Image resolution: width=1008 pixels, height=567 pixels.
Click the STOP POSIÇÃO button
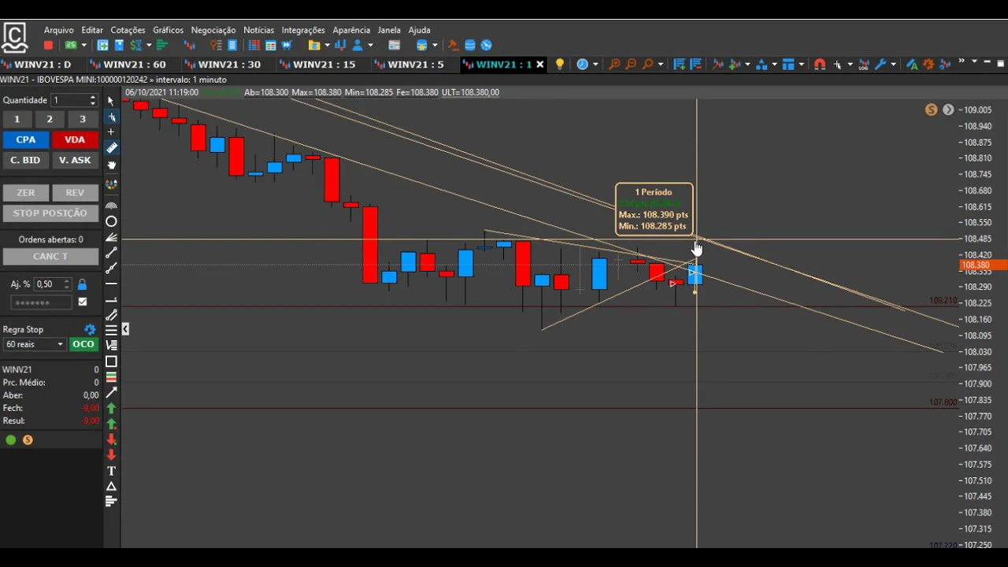[50, 213]
